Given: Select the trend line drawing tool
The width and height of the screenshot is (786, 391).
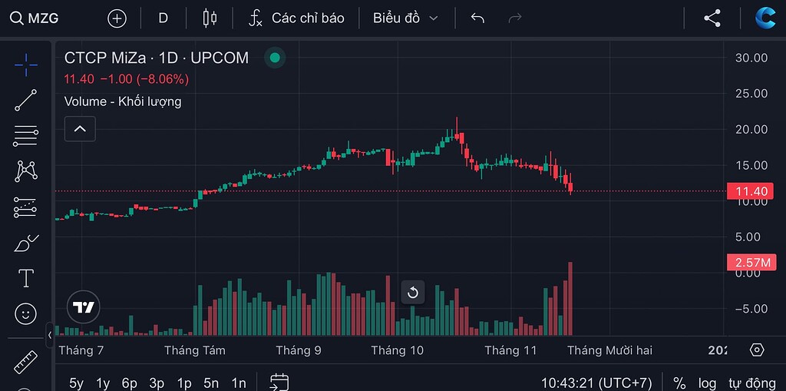Looking at the screenshot, I should point(26,100).
